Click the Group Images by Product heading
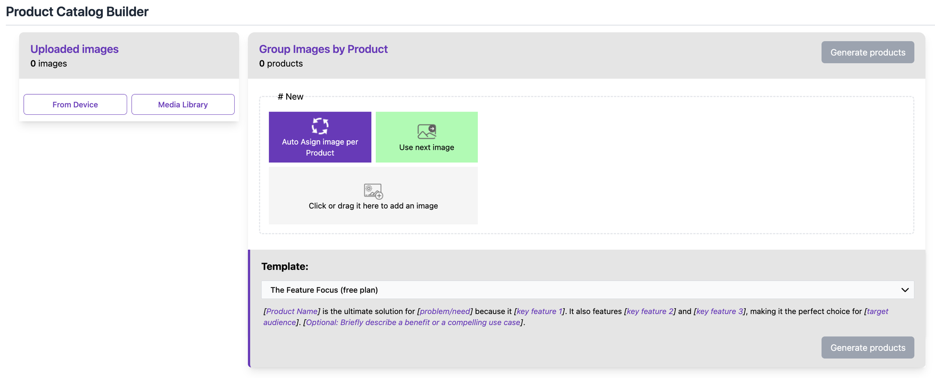 click(x=323, y=49)
